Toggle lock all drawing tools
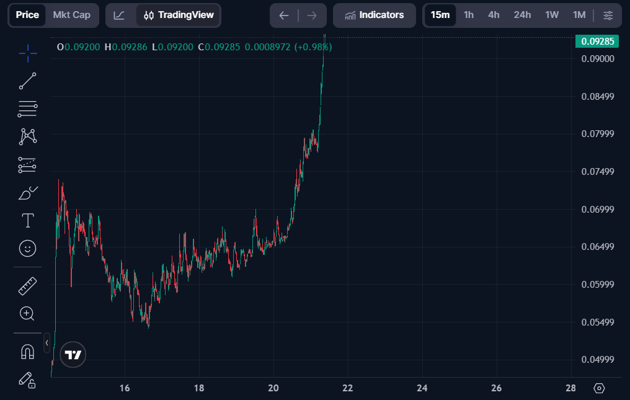 (x=27, y=380)
